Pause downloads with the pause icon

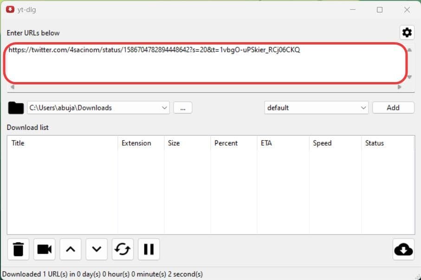coord(149,249)
